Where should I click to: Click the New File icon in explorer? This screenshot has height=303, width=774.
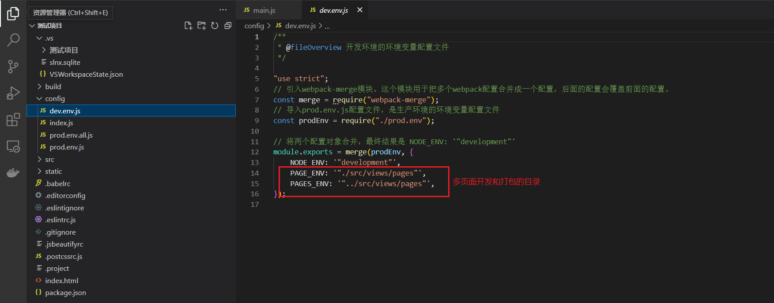(188, 26)
